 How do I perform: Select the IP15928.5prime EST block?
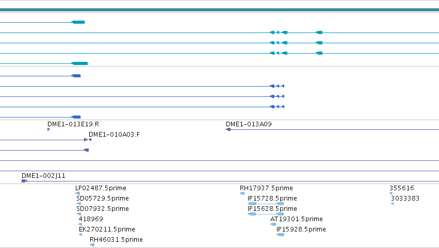coord(281,235)
